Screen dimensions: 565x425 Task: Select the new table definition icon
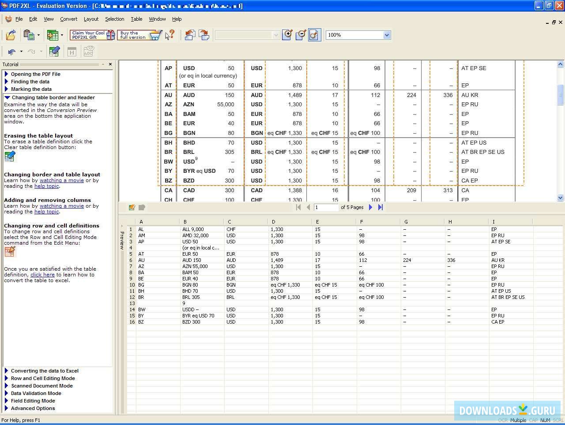[53, 35]
